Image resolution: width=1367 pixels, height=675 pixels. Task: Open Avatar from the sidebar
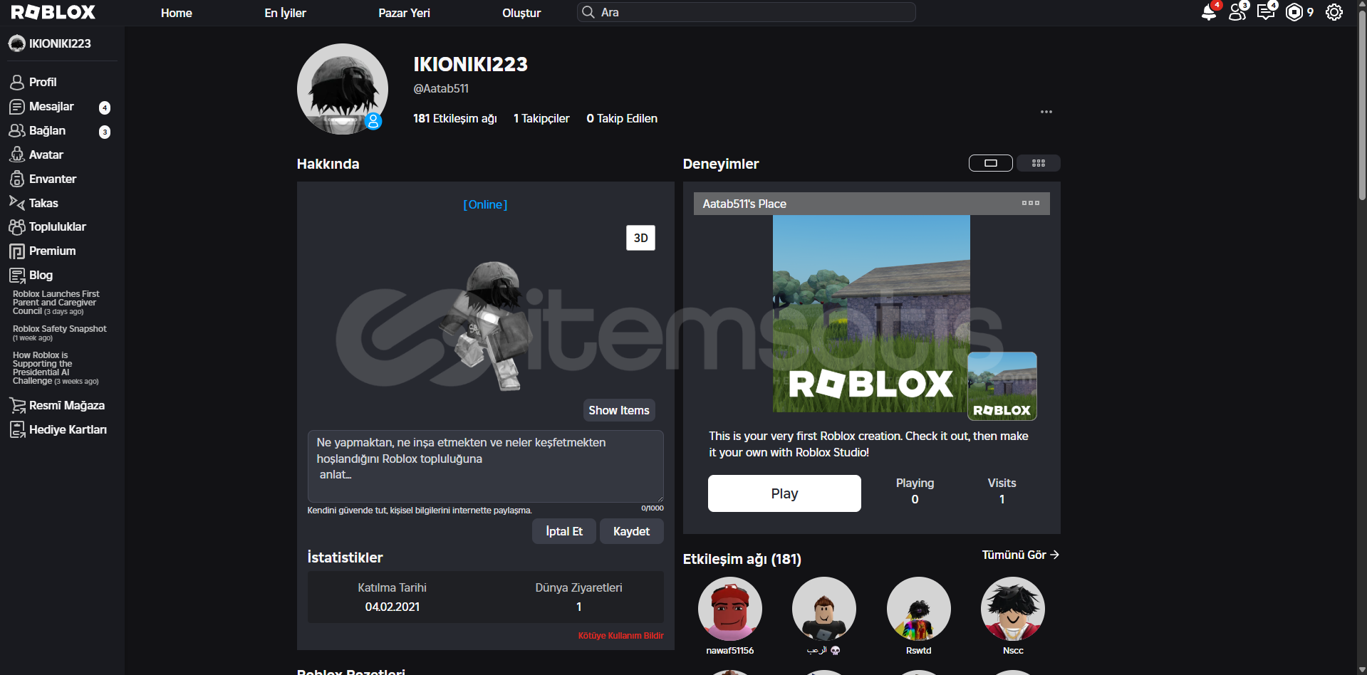[46, 155]
